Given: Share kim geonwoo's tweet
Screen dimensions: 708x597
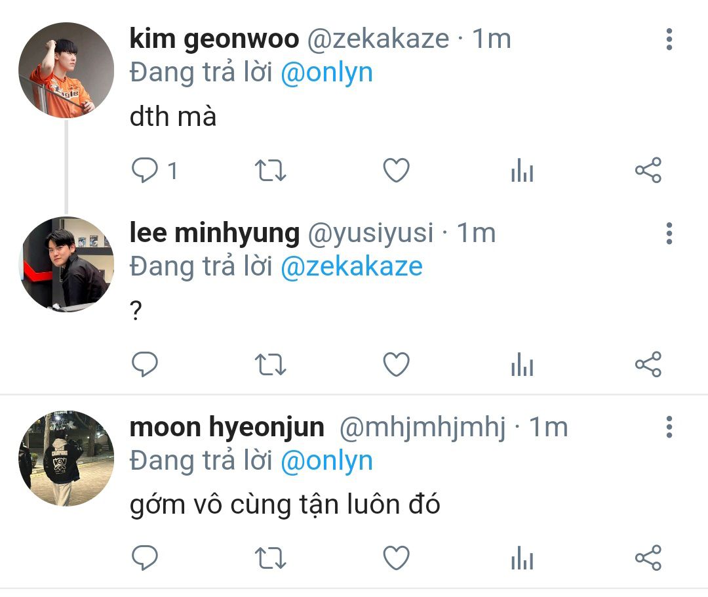Looking at the screenshot, I should coord(648,170).
